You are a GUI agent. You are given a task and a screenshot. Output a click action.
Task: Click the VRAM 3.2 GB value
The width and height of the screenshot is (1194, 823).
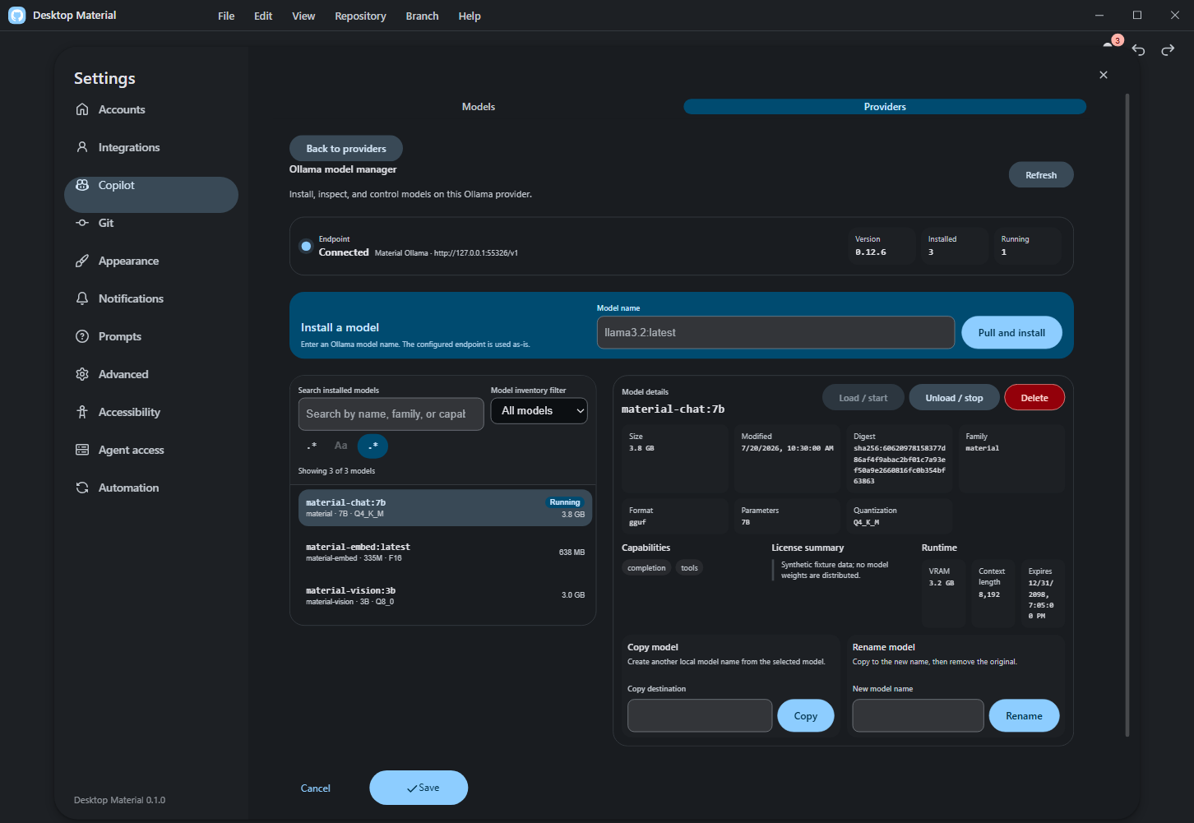(x=942, y=583)
